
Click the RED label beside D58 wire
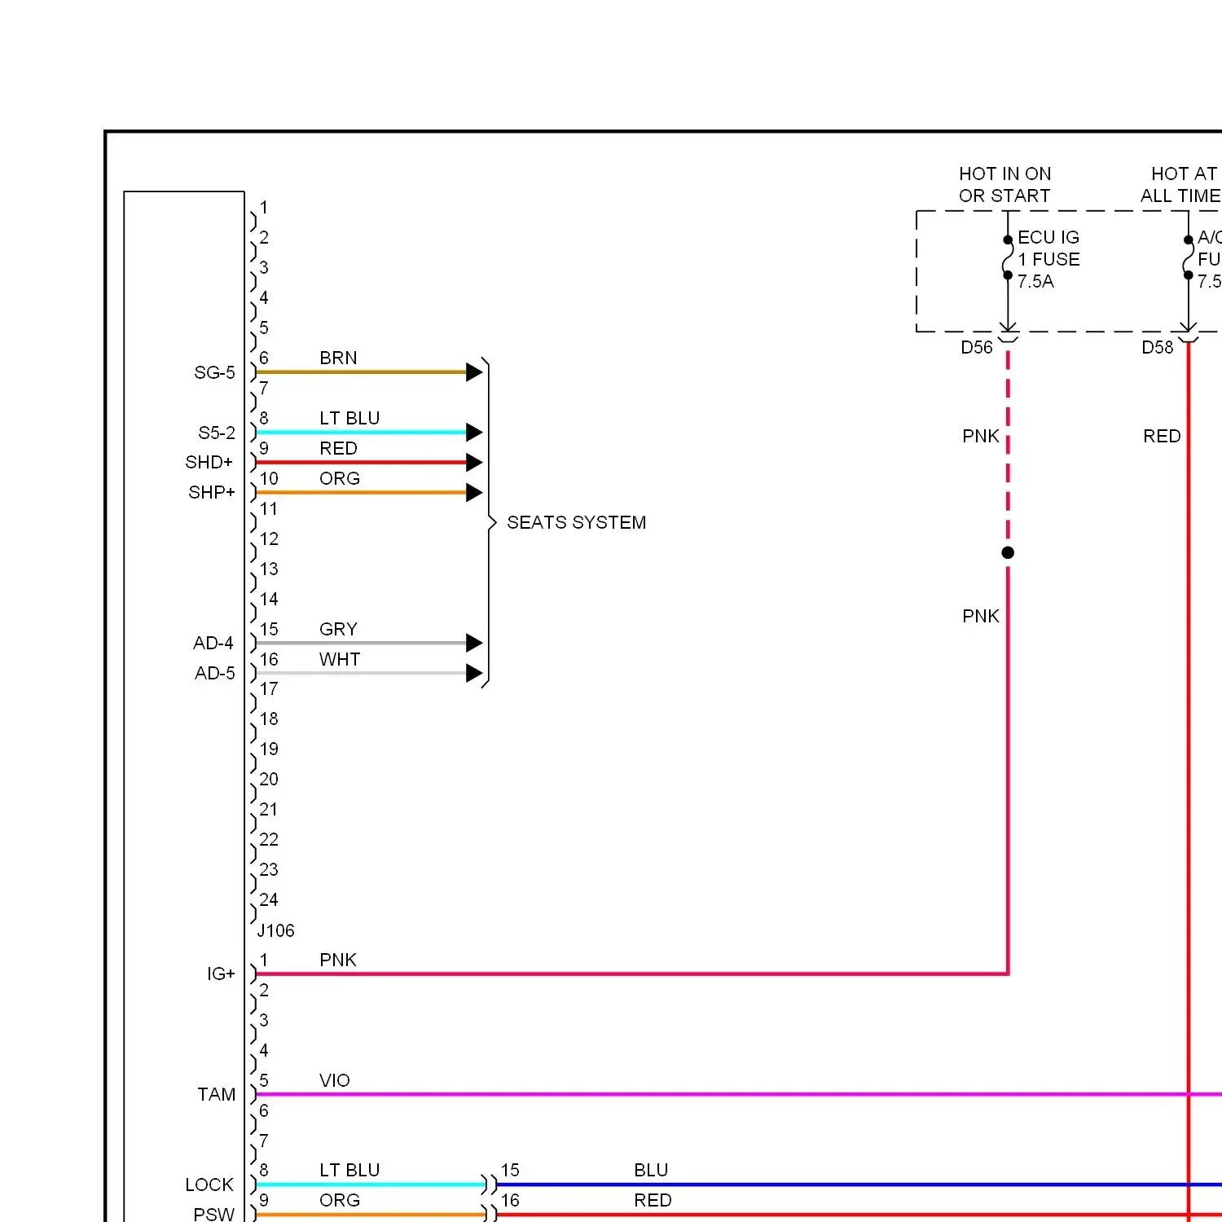pyautogui.click(x=1162, y=436)
